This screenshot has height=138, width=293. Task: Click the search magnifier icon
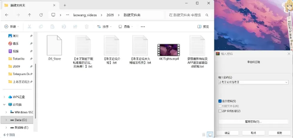click(207, 15)
